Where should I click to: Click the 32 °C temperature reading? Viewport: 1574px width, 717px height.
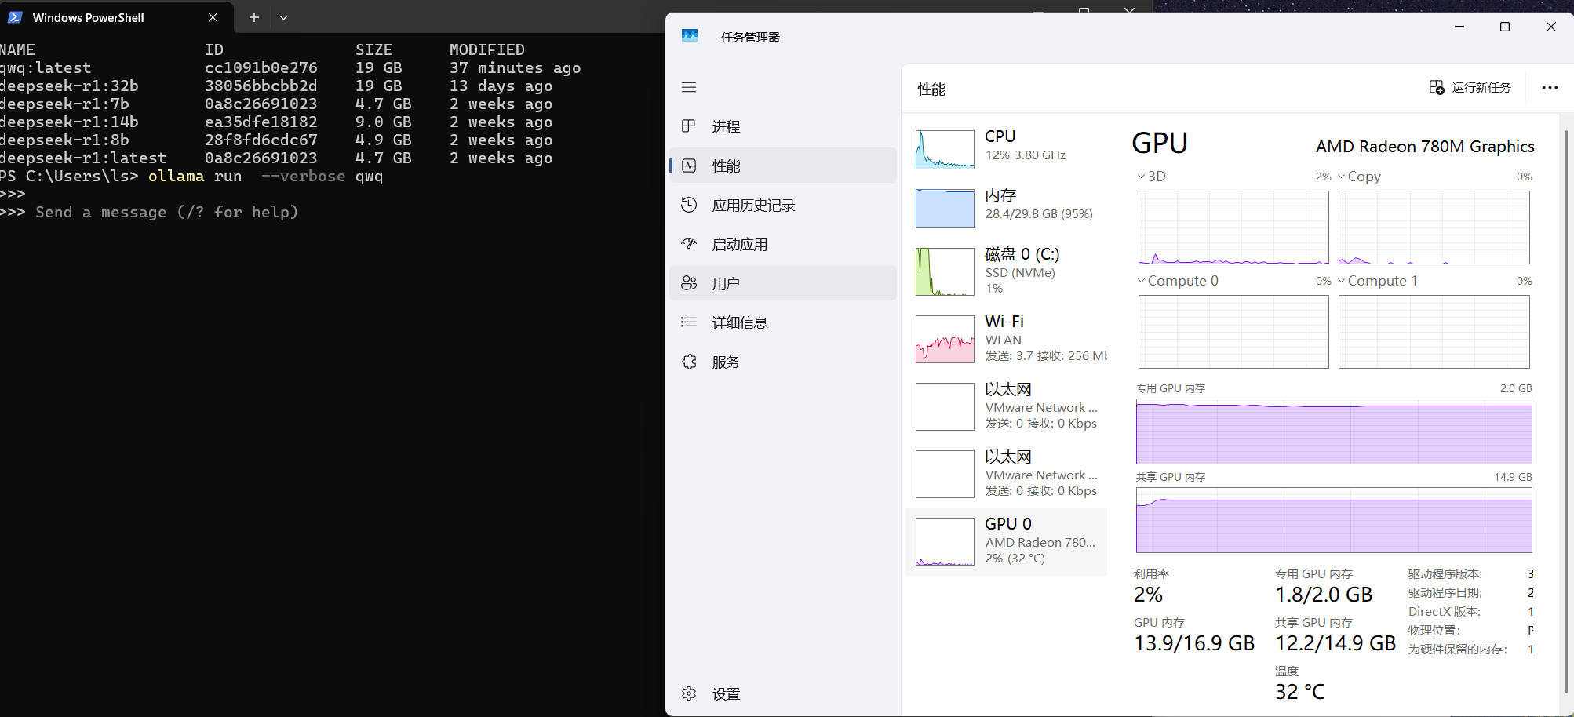tap(1299, 692)
